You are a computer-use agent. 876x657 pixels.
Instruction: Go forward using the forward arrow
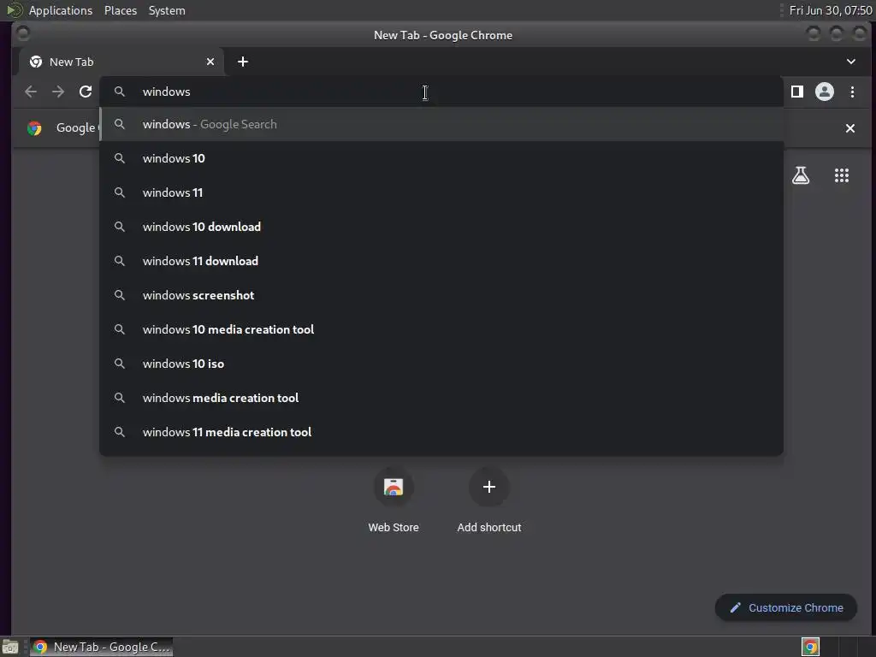[x=58, y=92]
